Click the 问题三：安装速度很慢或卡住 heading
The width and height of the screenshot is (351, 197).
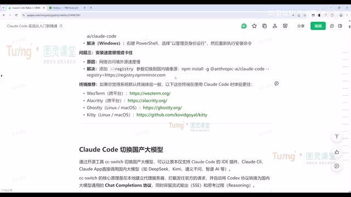(x=106, y=53)
